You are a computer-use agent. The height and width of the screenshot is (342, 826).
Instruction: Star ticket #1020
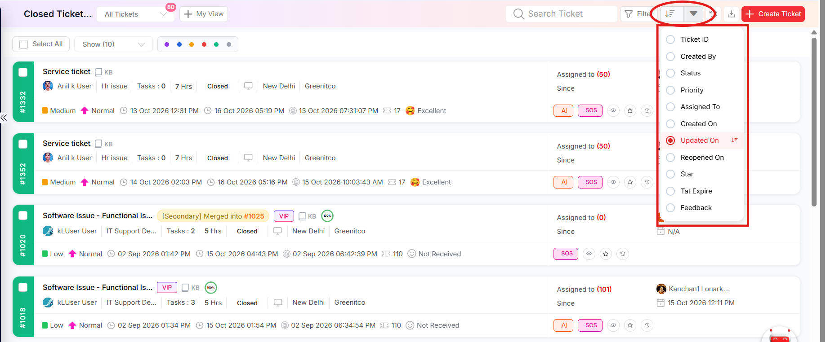(x=606, y=254)
